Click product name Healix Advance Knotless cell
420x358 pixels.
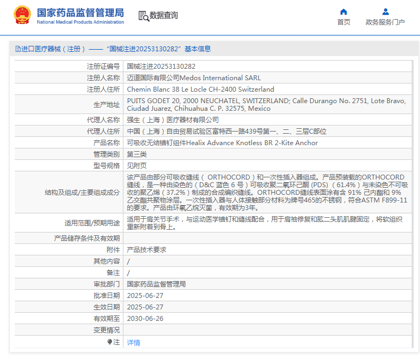click(222, 143)
